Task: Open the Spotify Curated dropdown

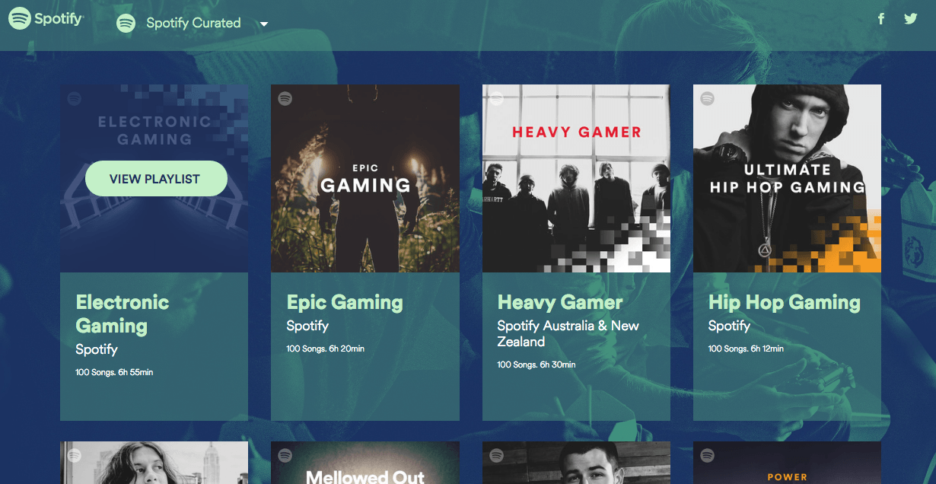Action: point(263,24)
